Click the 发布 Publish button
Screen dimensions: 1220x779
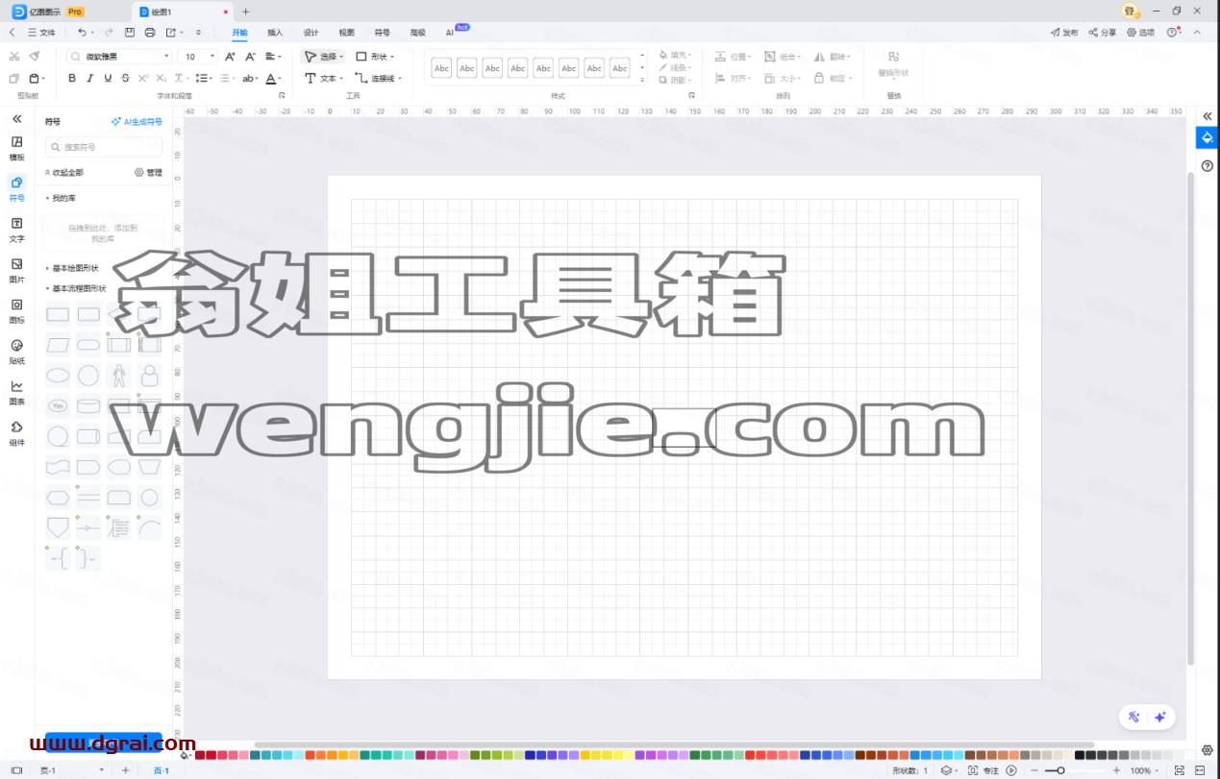(x=1064, y=33)
